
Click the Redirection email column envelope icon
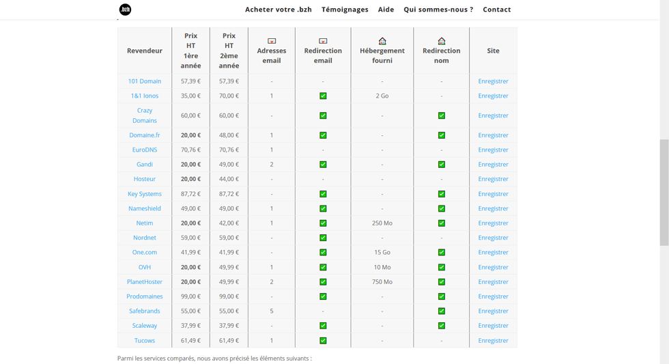click(x=323, y=41)
